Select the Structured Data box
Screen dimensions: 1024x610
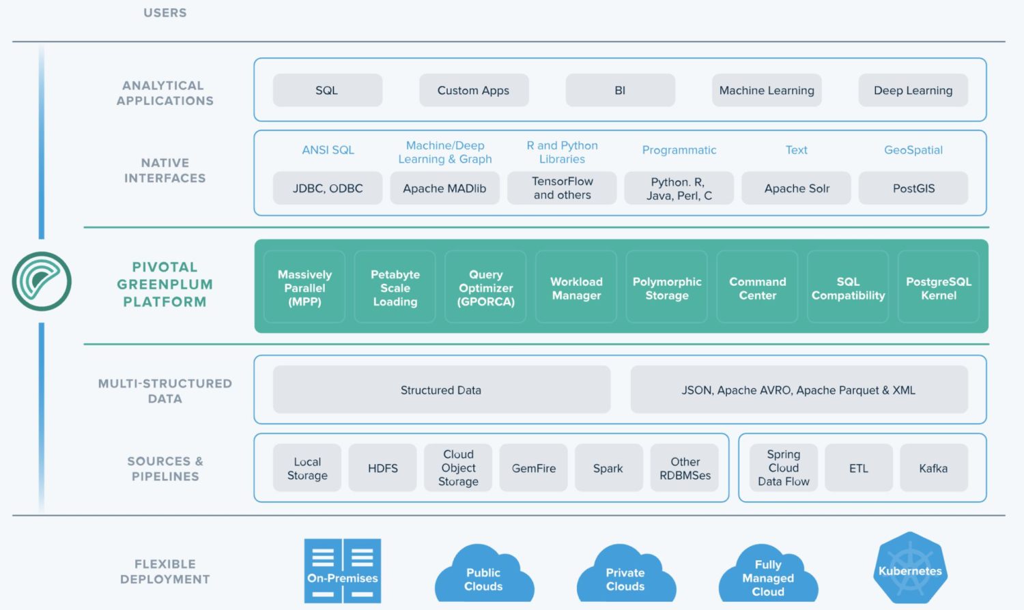tap(440, 390)
